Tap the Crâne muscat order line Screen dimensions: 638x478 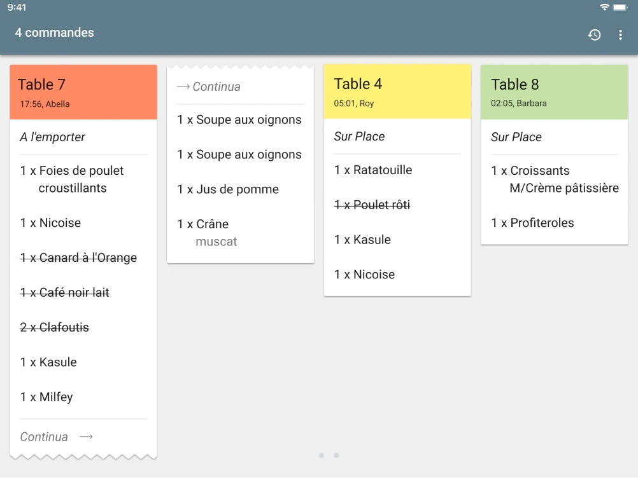[x=208, y=233]
